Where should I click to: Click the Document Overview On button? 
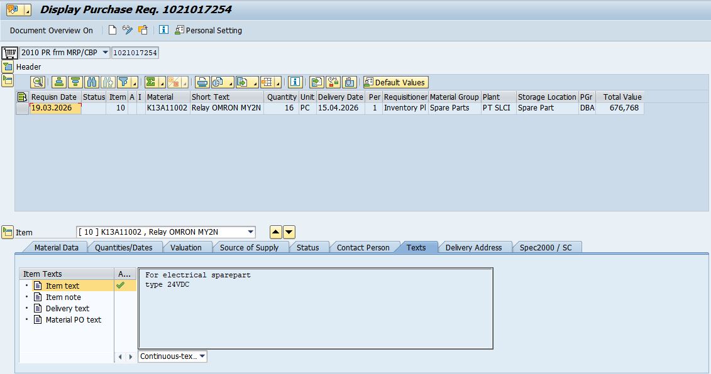pyautogui.click(x=51, y=30)
